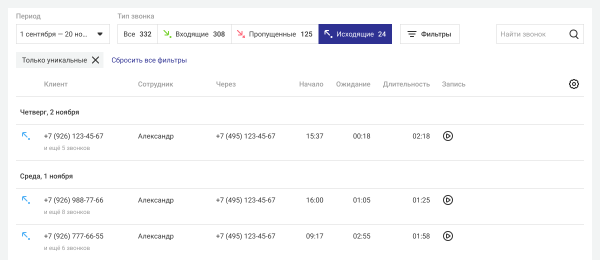This screenshot has width=600, height=260.
Task: Open the 'Фильтры' button
Action: coord(429,34)
